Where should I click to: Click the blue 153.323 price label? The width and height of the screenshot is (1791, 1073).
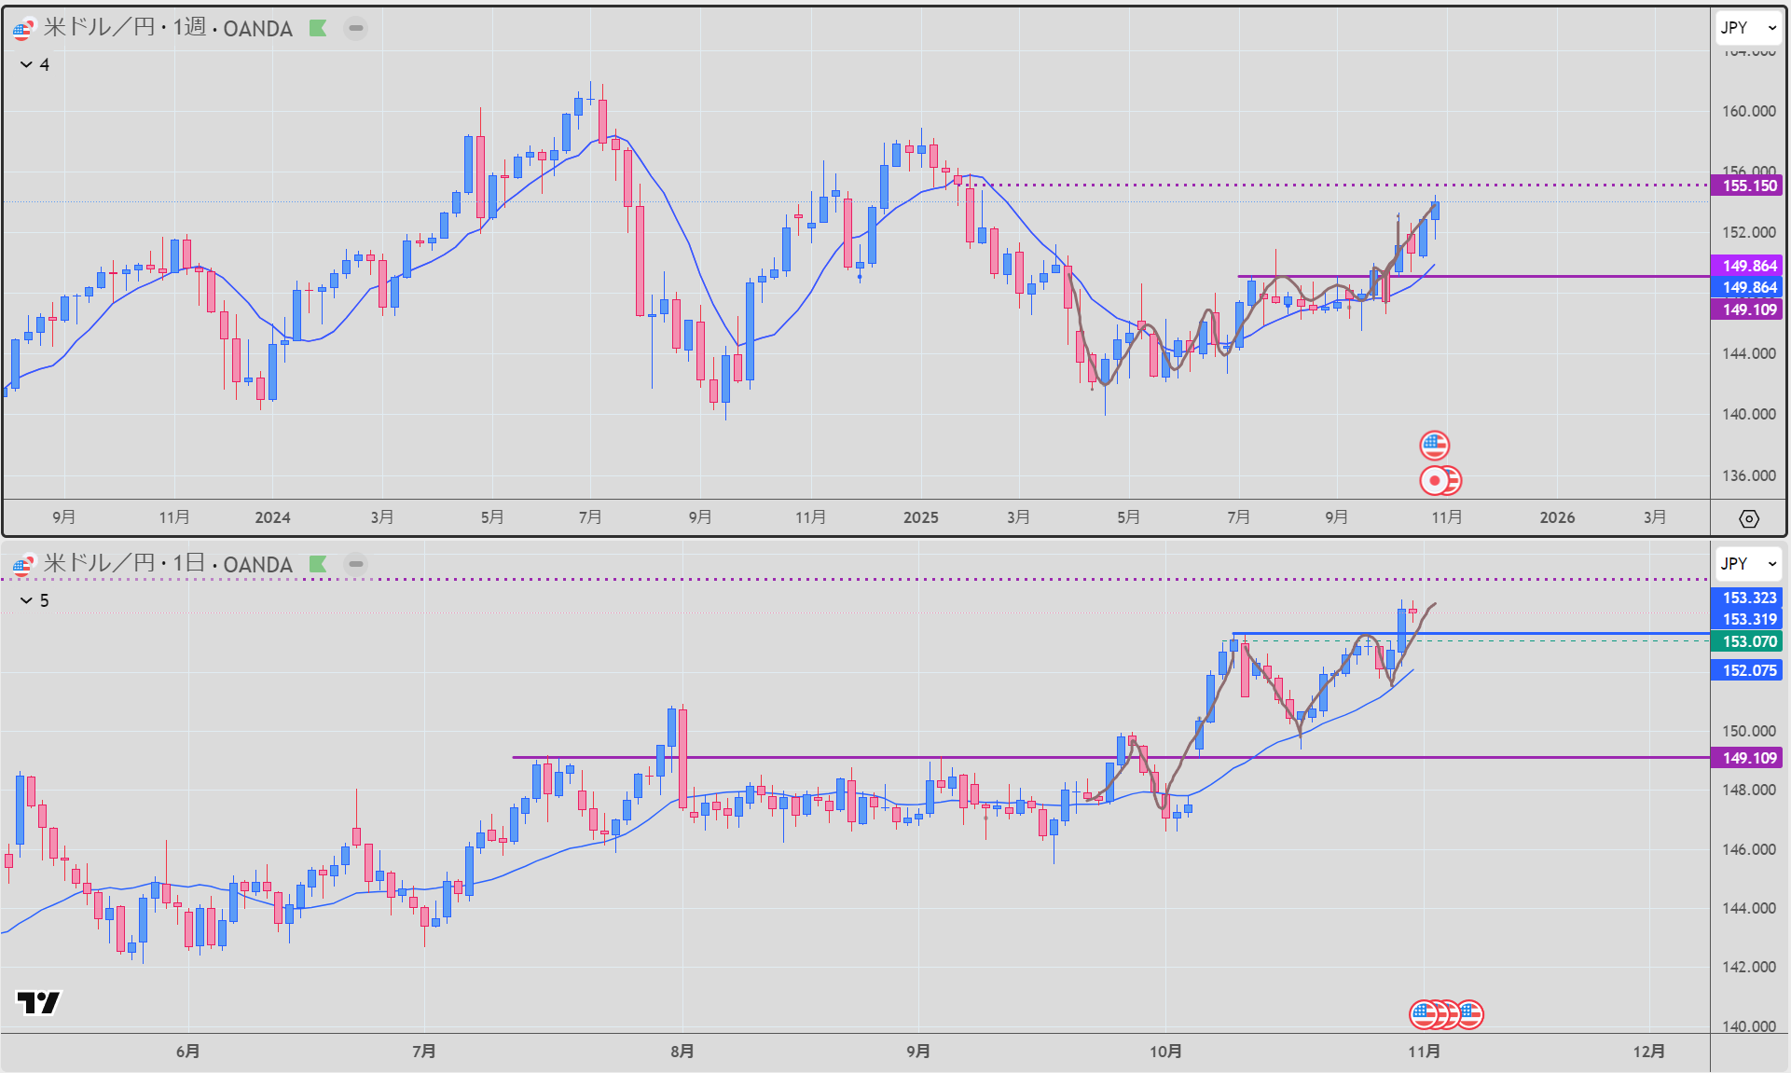(x=1748, y=598)
